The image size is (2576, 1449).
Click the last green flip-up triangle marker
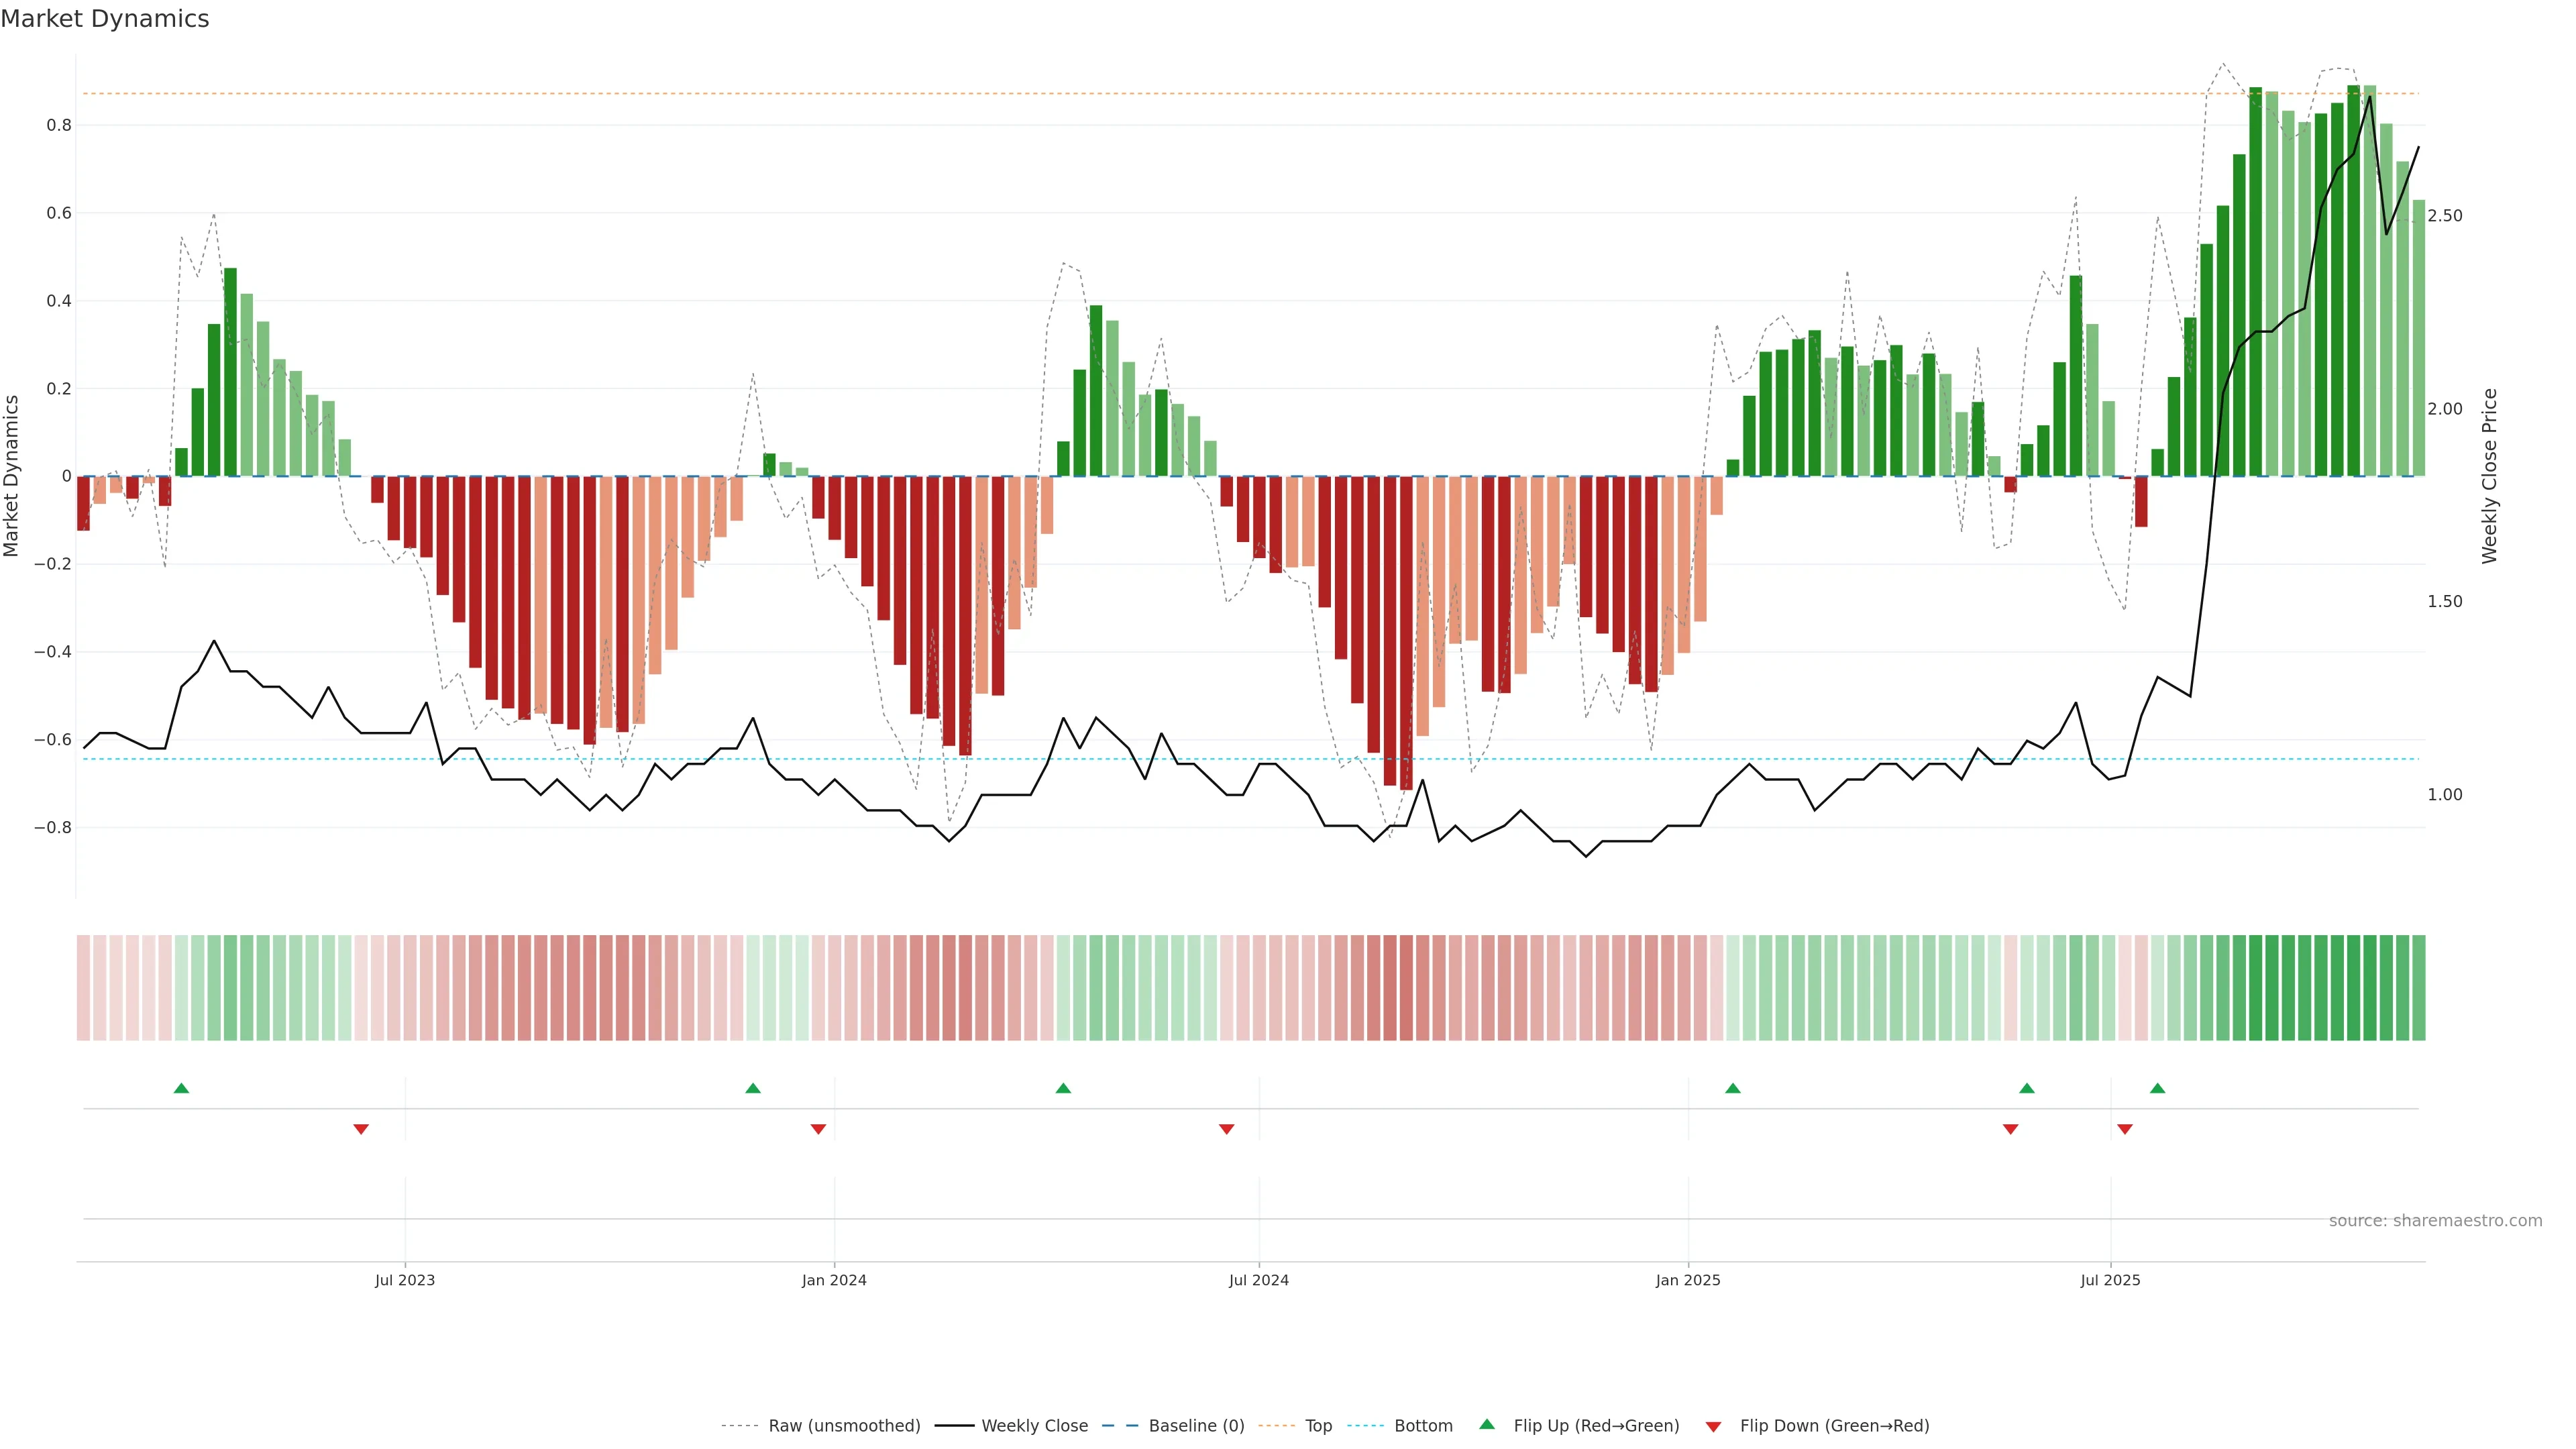pyautogui.click(x=2157, y=1088)
